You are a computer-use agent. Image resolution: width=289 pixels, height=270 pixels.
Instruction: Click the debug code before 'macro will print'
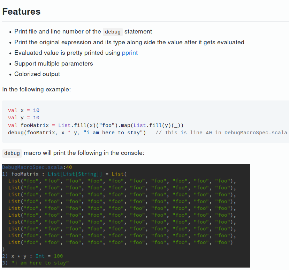click(x=12, y=153)
